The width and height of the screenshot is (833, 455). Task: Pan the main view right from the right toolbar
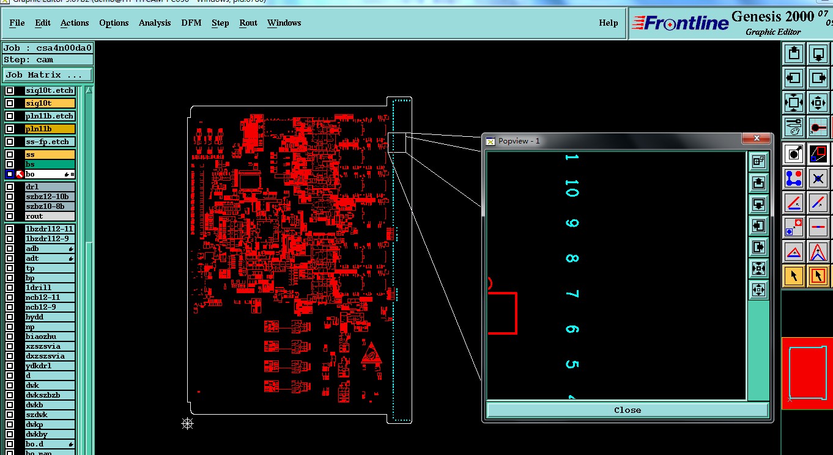[818, 78]
